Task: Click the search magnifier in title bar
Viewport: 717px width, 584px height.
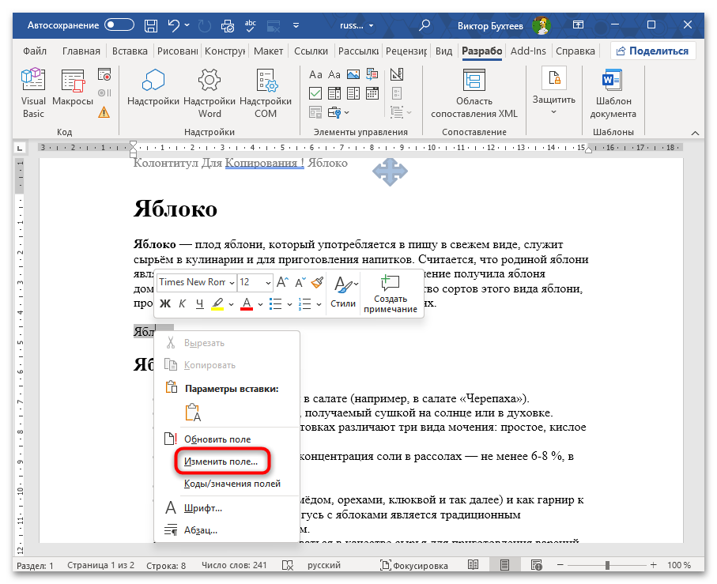Action: [425, 25]
